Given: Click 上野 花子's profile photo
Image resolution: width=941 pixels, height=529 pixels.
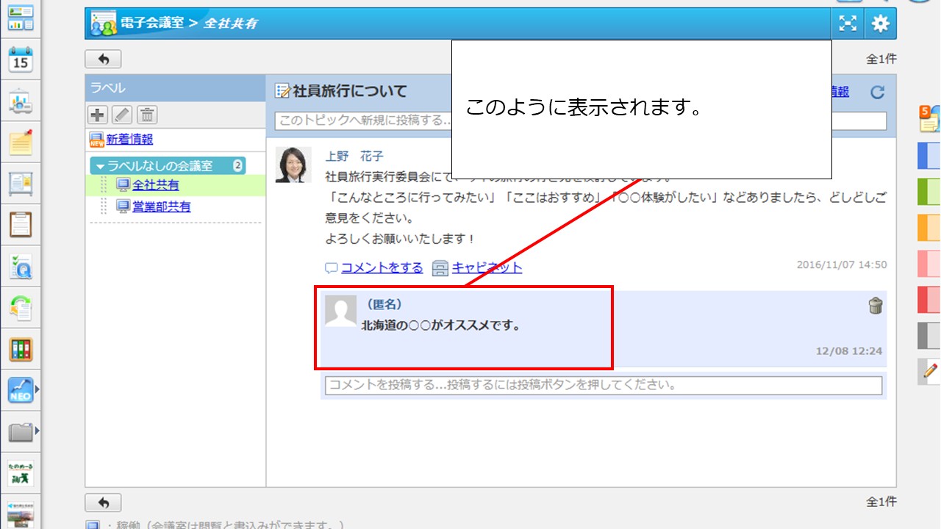Looking at the screenshot, I should (x=293, y=165).
